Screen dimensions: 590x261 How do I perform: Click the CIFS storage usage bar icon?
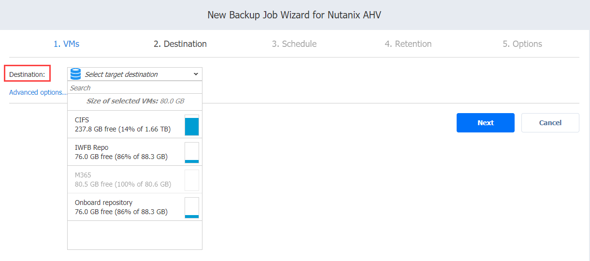click(x=192, y=125)
